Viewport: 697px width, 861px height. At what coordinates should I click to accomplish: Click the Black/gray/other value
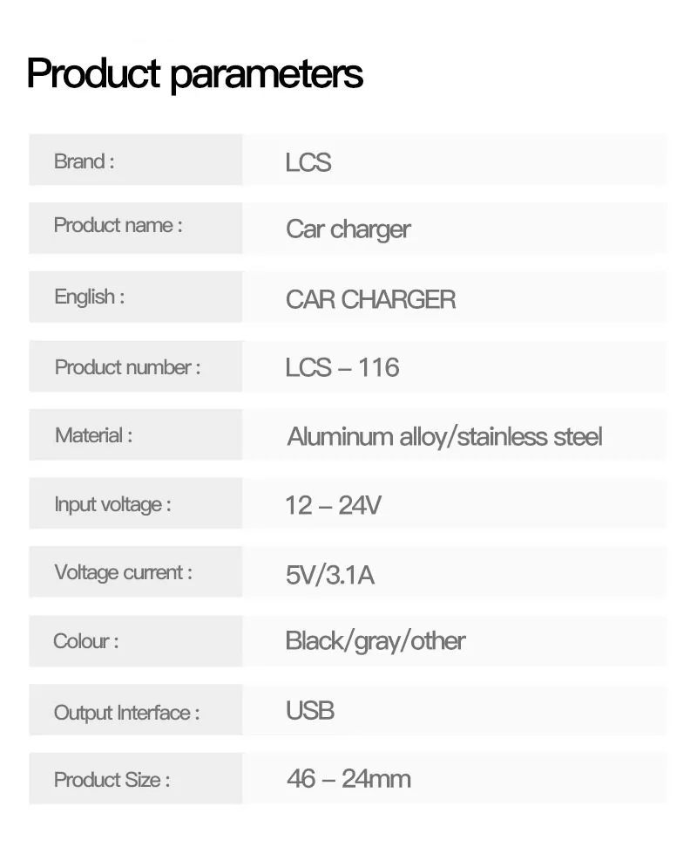(x=376, y=641)
